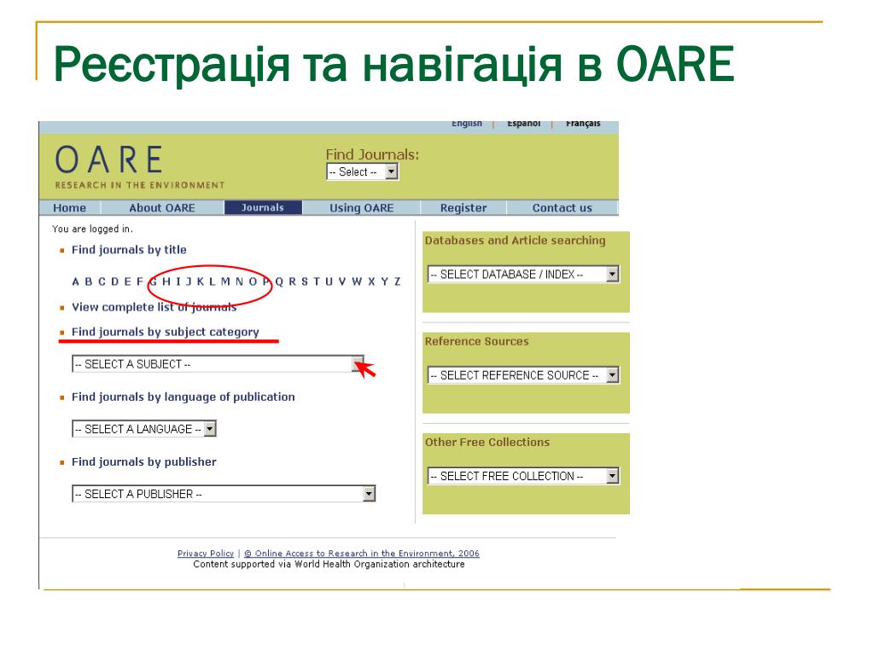This screenshot has height=655, width=874.
Task: Open the SELECT A PUBLISHER dropdown
Action: tap(224, 494)
